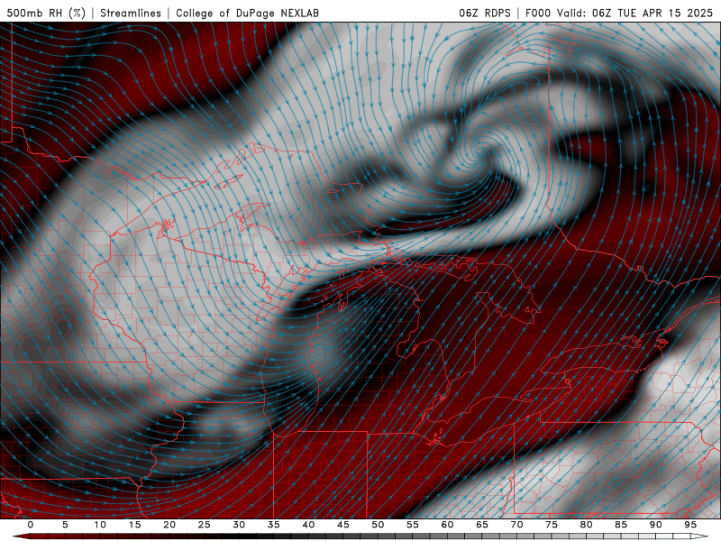Select the "Streamlines" header label

[131, 13]
